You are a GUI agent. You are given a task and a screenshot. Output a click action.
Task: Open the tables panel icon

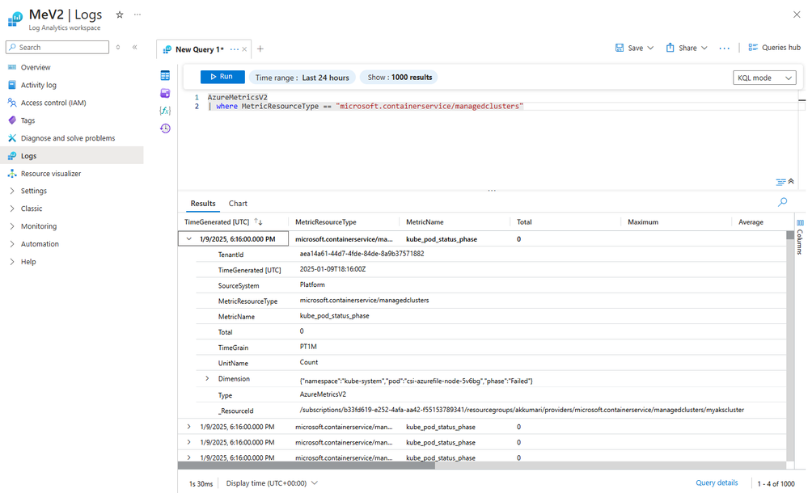[x=165, y=76]
